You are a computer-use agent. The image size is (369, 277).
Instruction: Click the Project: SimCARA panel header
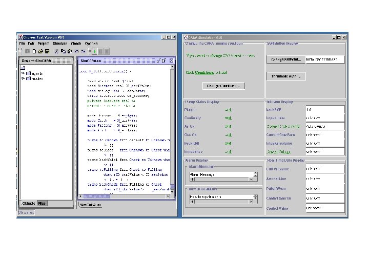(46, 61)
